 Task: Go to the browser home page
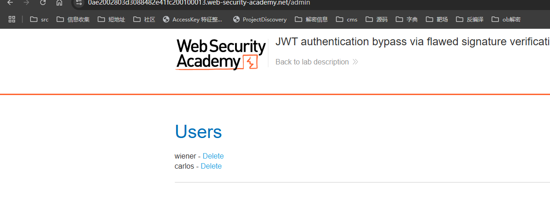pos(59,3)
